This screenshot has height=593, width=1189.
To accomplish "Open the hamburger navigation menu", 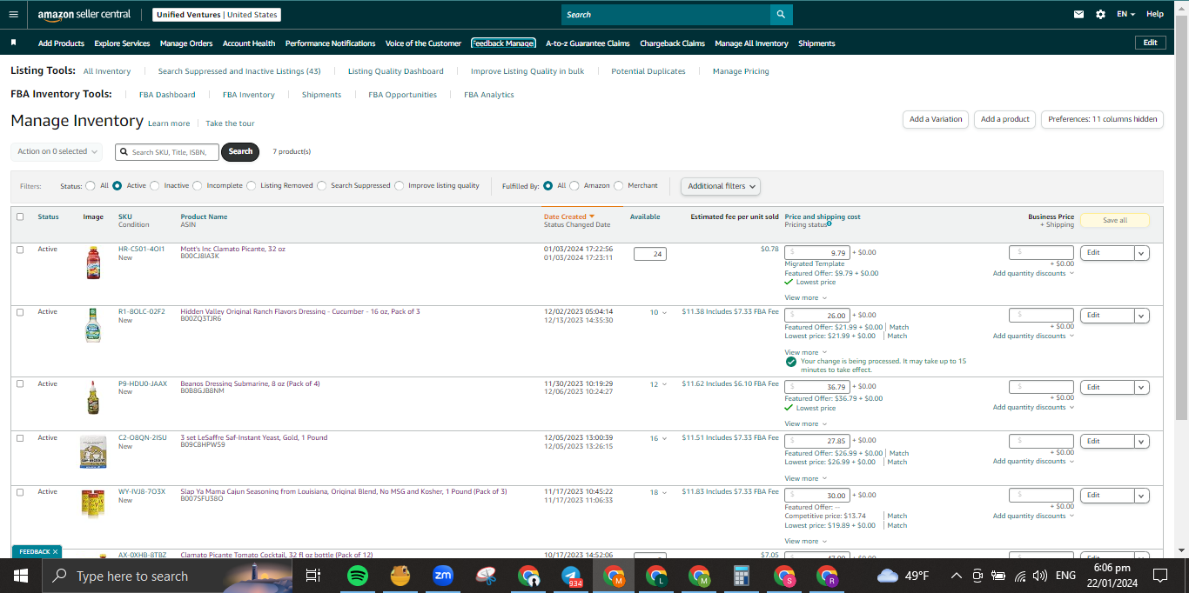I will click(x=13, y=14).
